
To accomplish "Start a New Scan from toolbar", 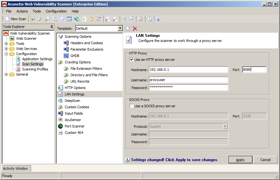I will (x=16, y=19).
